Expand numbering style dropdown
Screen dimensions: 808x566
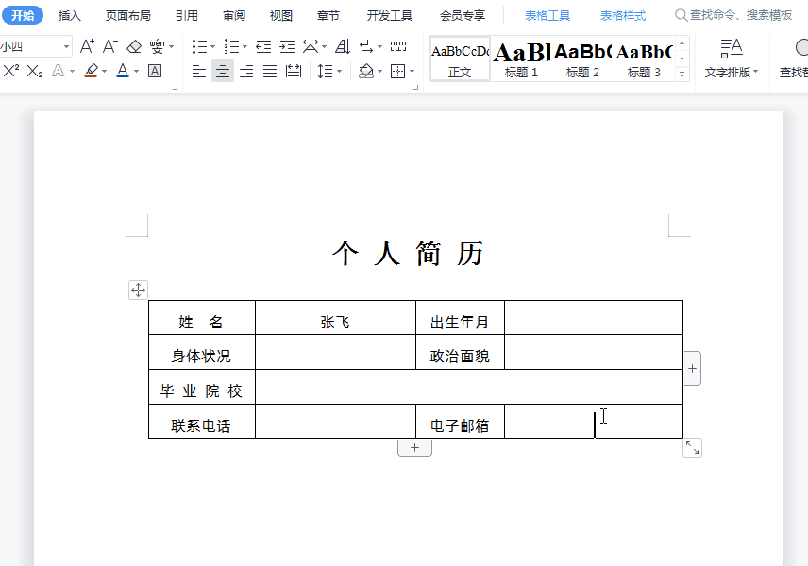(x=244, y=47)
